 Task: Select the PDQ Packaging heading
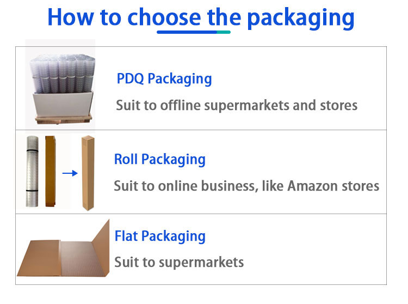(x=164, y=78)
